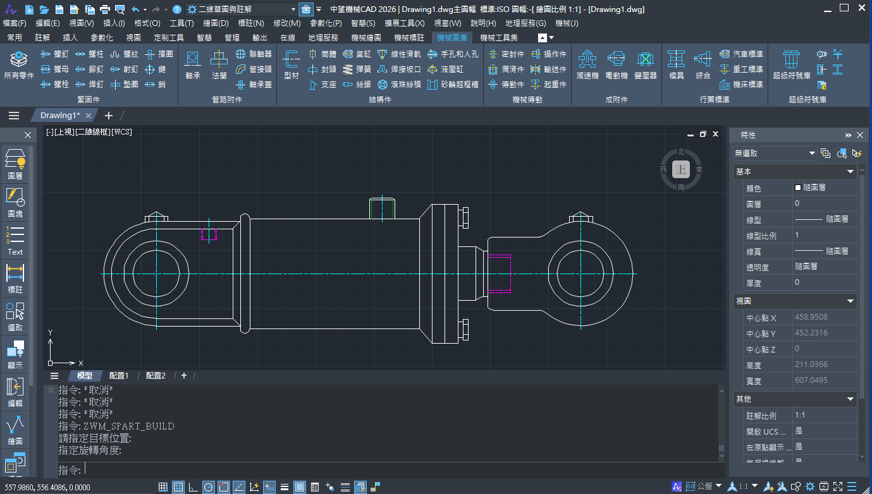Select the 聯軸器 coupling
The height and width of the screenshot is (494, 872).
(x=254, y=54)
